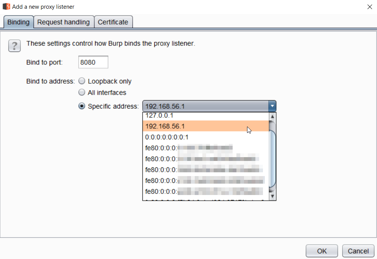
Task: Click the Specific address combo box field
Action: click(x=209, y=106)
